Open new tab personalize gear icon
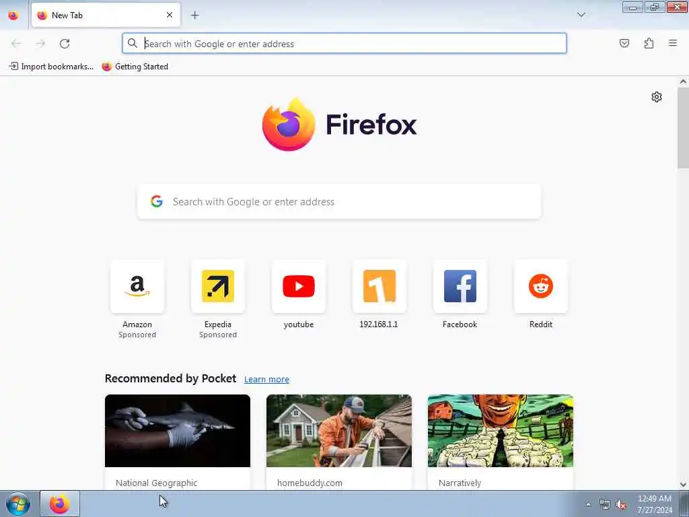 pyautogui.click(x=657, y=97)
